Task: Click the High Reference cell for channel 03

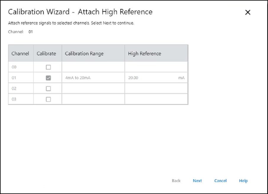Action: pos(156,99)
